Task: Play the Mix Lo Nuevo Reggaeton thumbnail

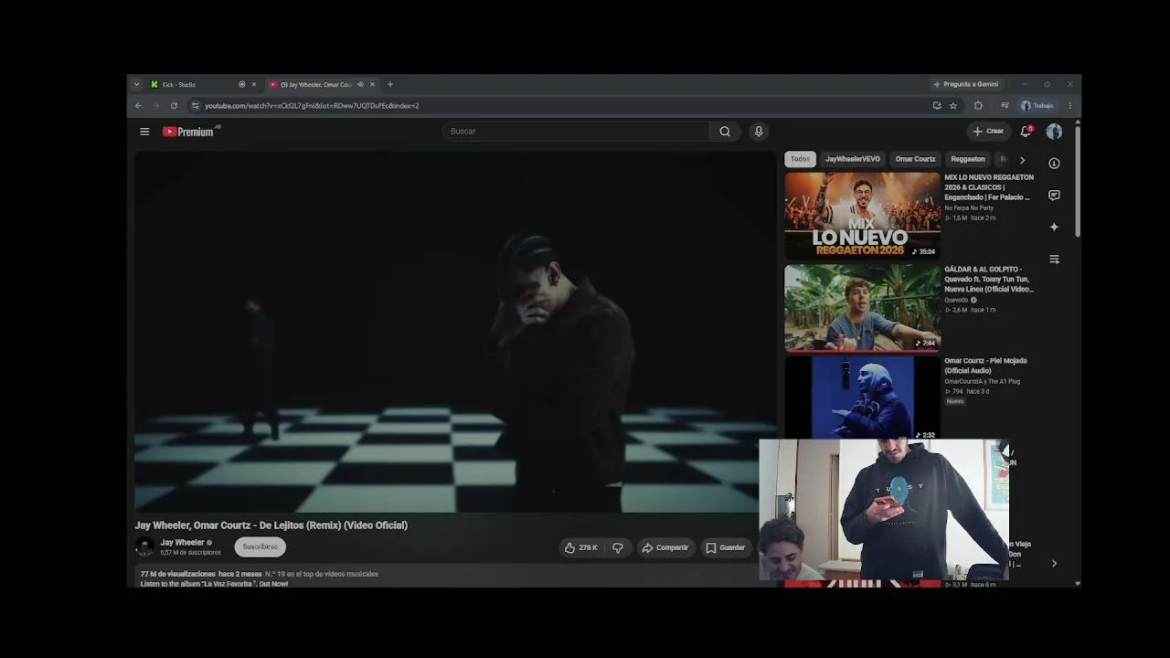Action: pos(862,216)
